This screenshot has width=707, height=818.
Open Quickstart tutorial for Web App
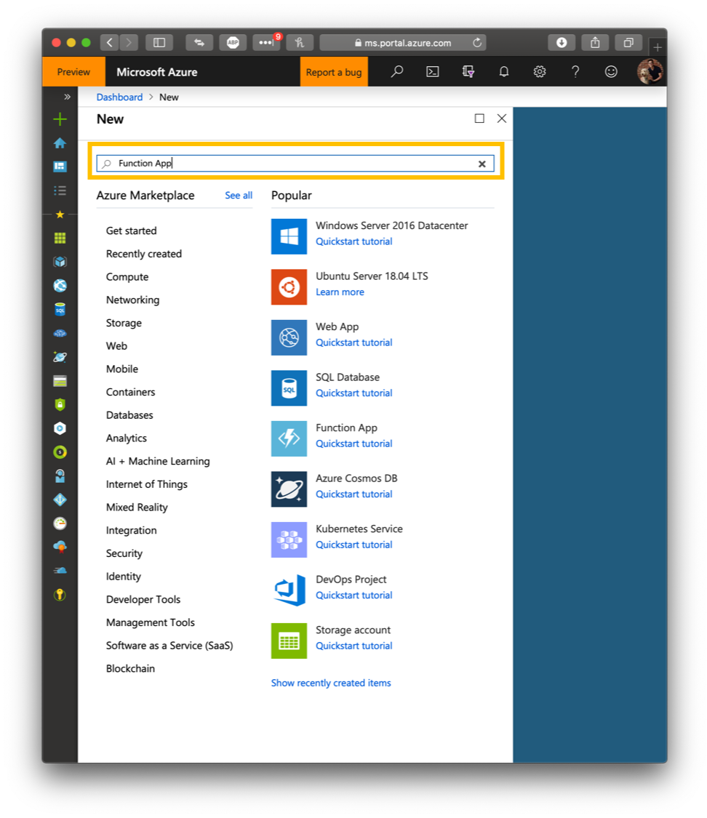(353, 342)
